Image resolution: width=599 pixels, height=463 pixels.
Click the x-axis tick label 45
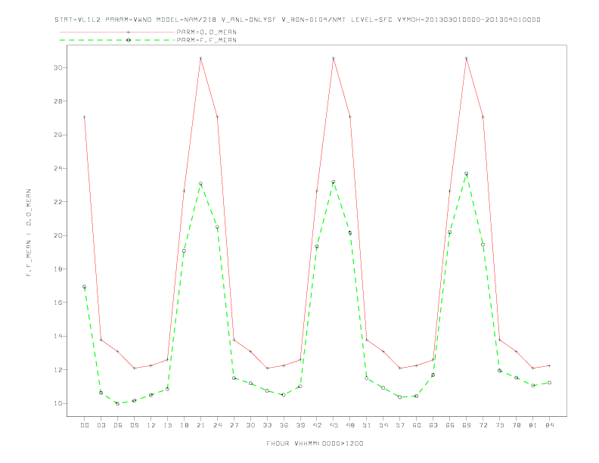(x=334, y=425)
